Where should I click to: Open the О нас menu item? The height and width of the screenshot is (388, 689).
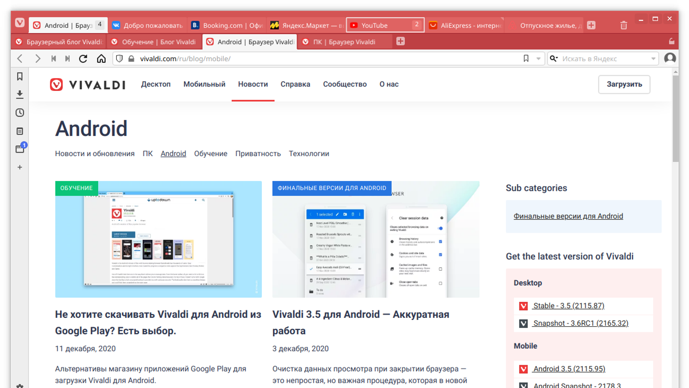pyautogui.click(x=389, y=84)
